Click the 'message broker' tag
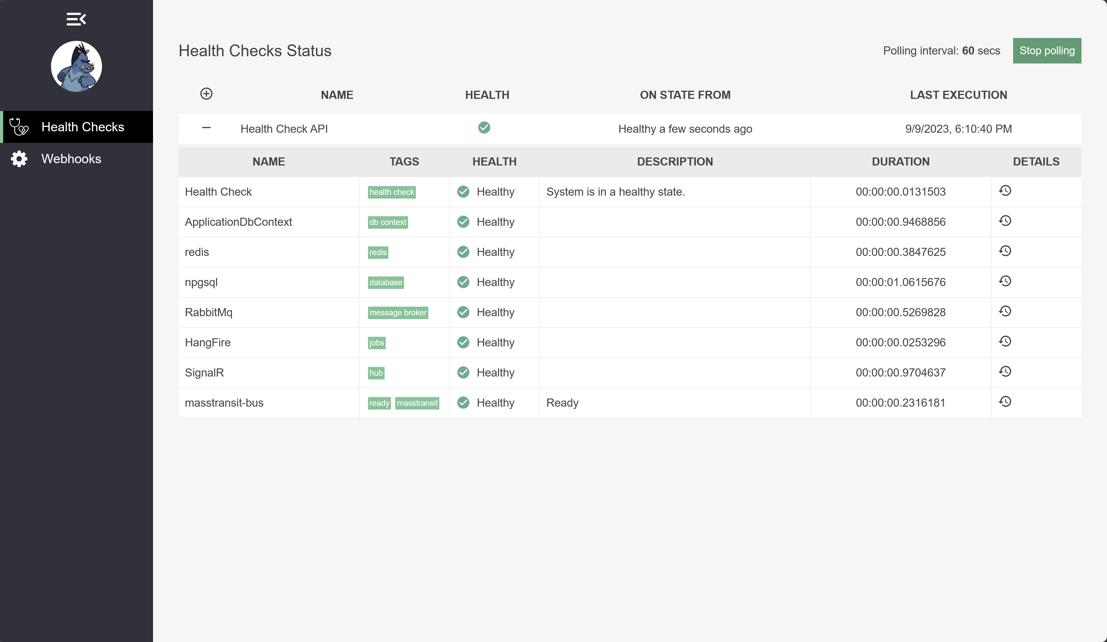1107x642 pixels. tap(398, 312)
